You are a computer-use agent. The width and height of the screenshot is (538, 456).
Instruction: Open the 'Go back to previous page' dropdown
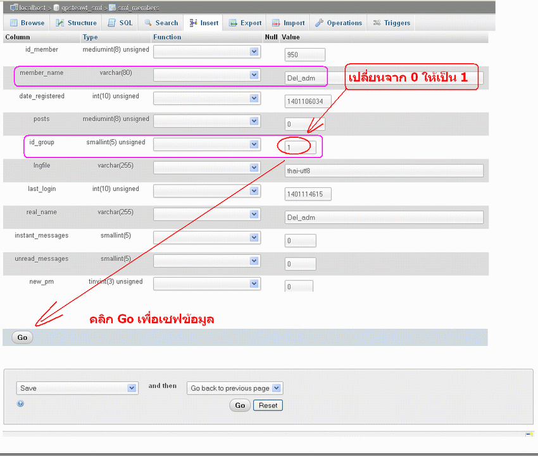tap(235, 388)
